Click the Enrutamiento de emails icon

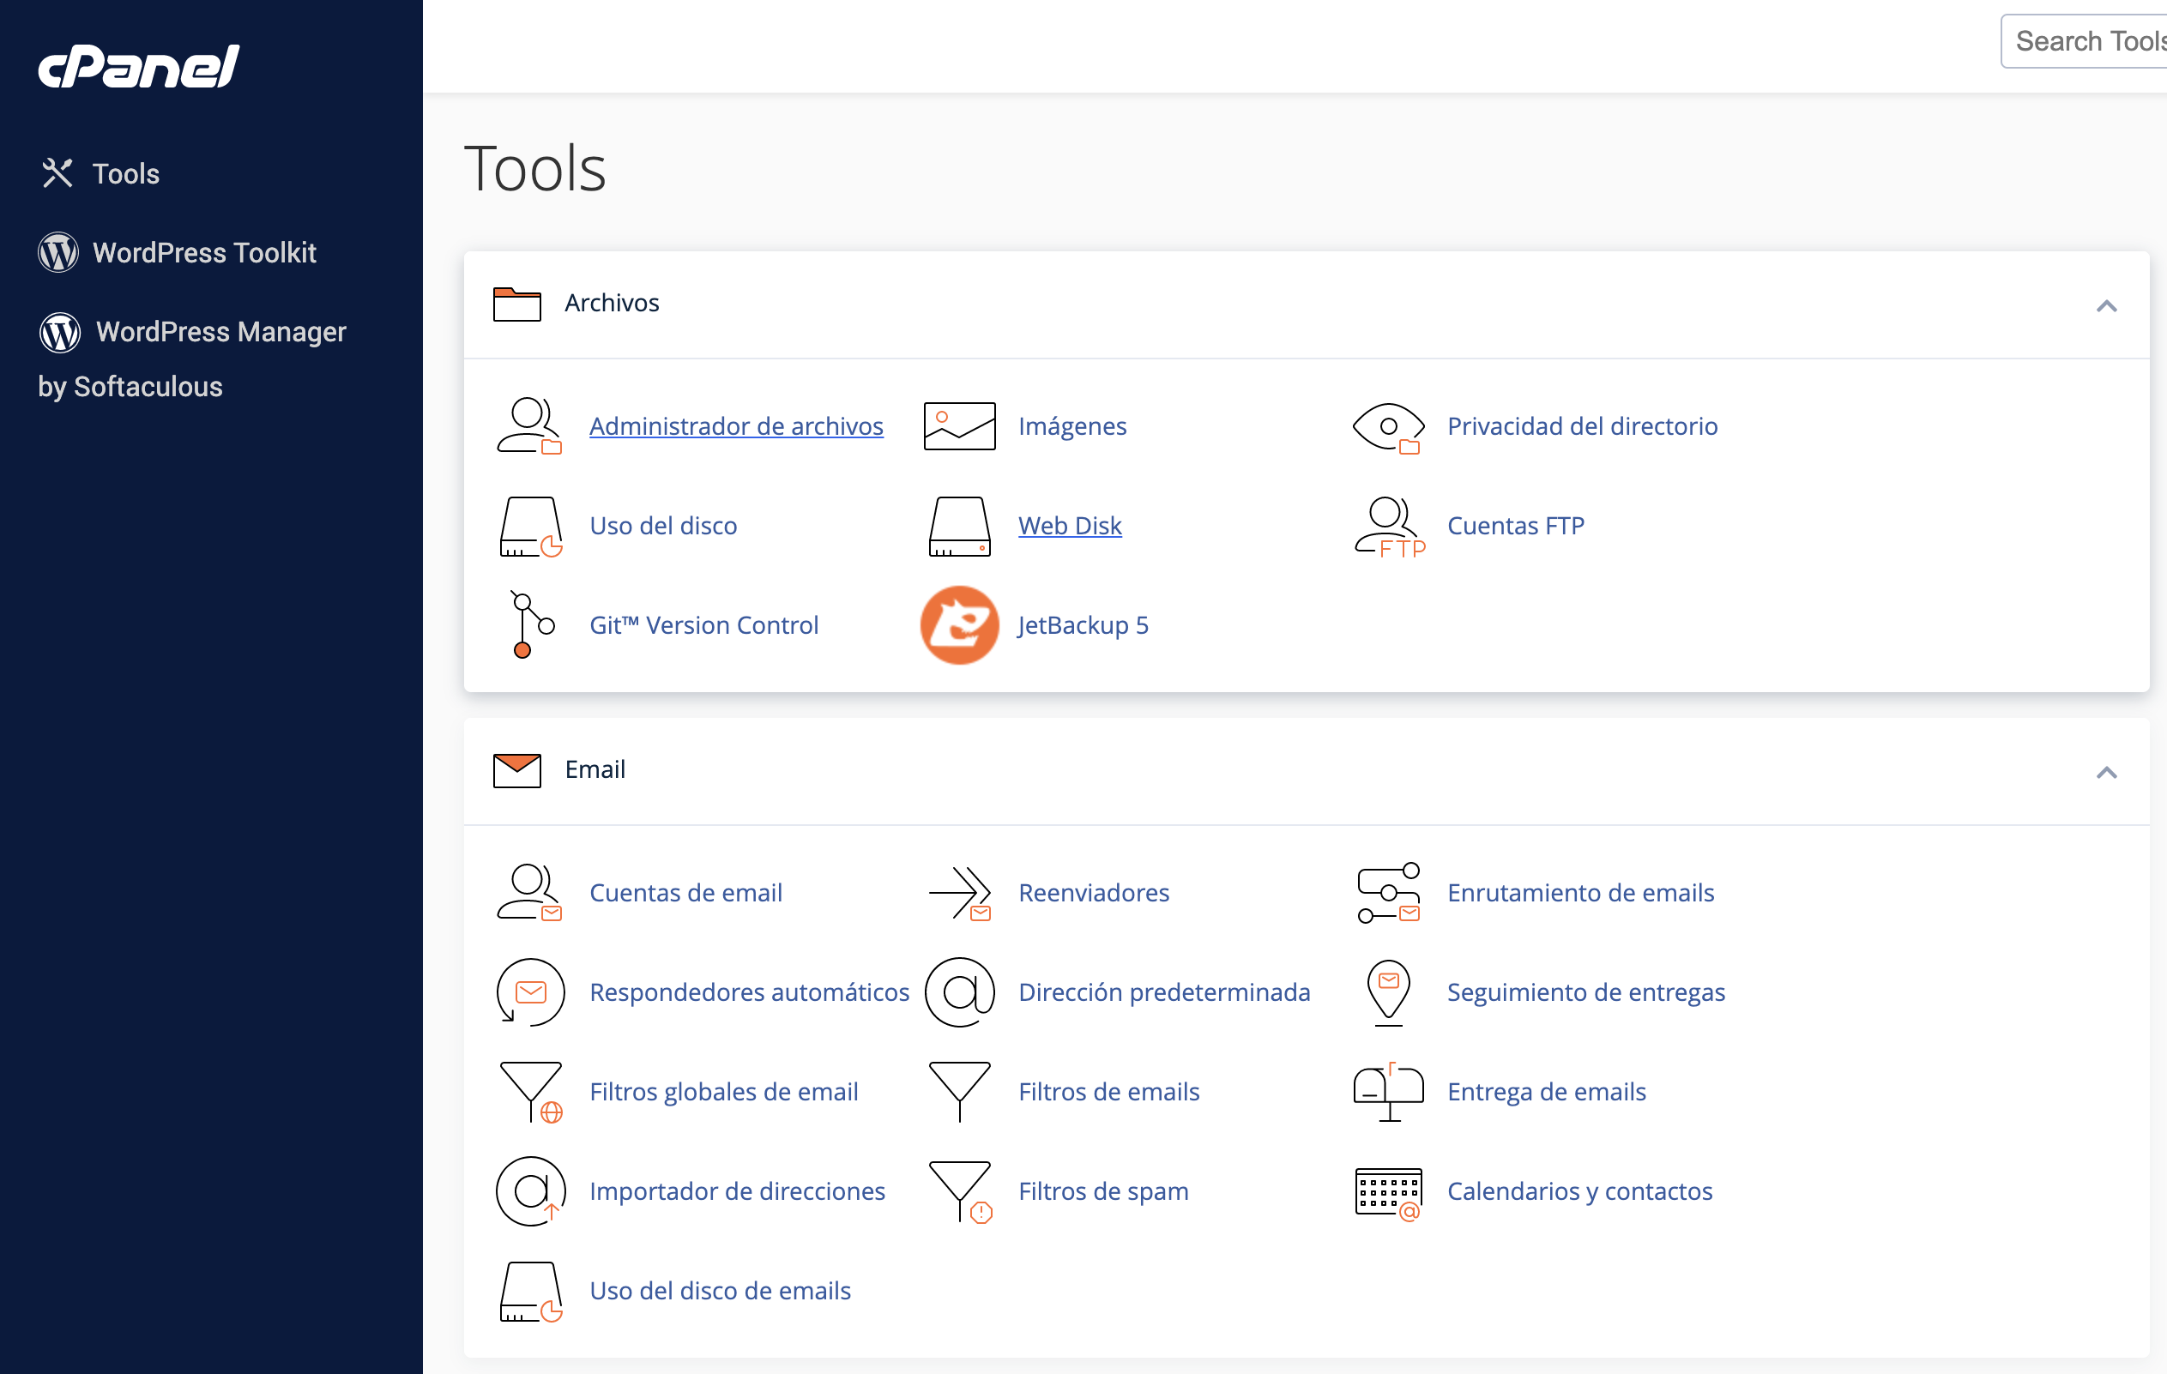point(1389,893)
